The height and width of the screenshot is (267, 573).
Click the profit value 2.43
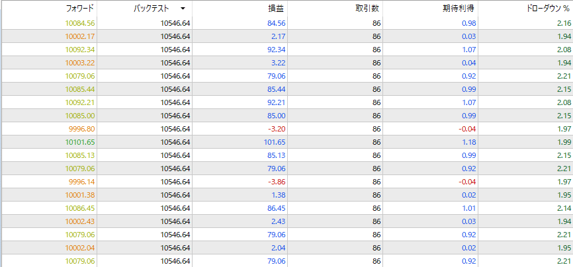click(x=279, y=221)
